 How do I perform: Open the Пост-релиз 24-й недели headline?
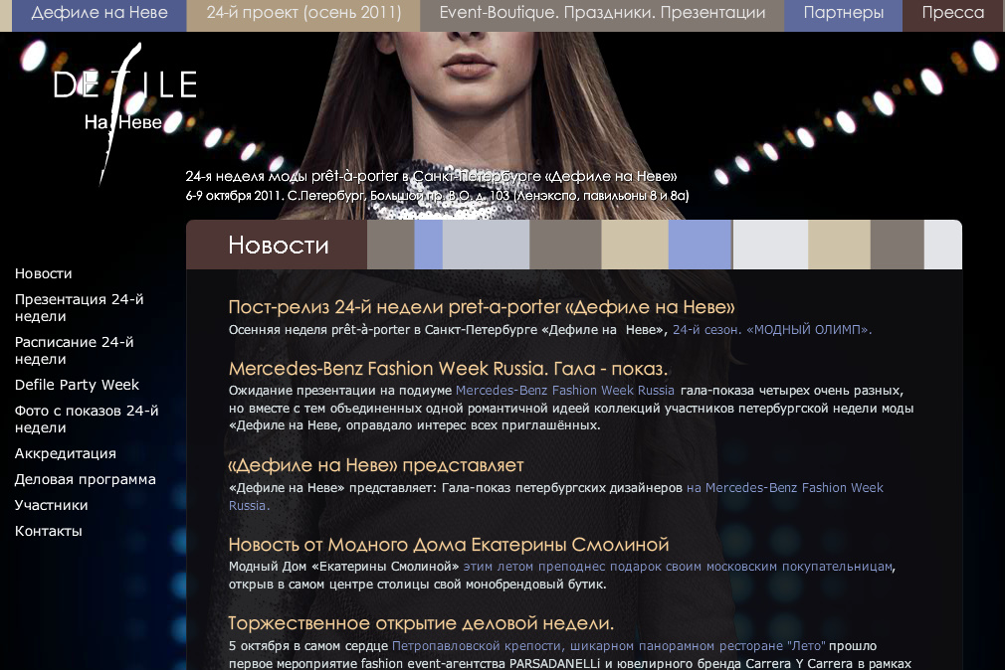pos(482,307)
